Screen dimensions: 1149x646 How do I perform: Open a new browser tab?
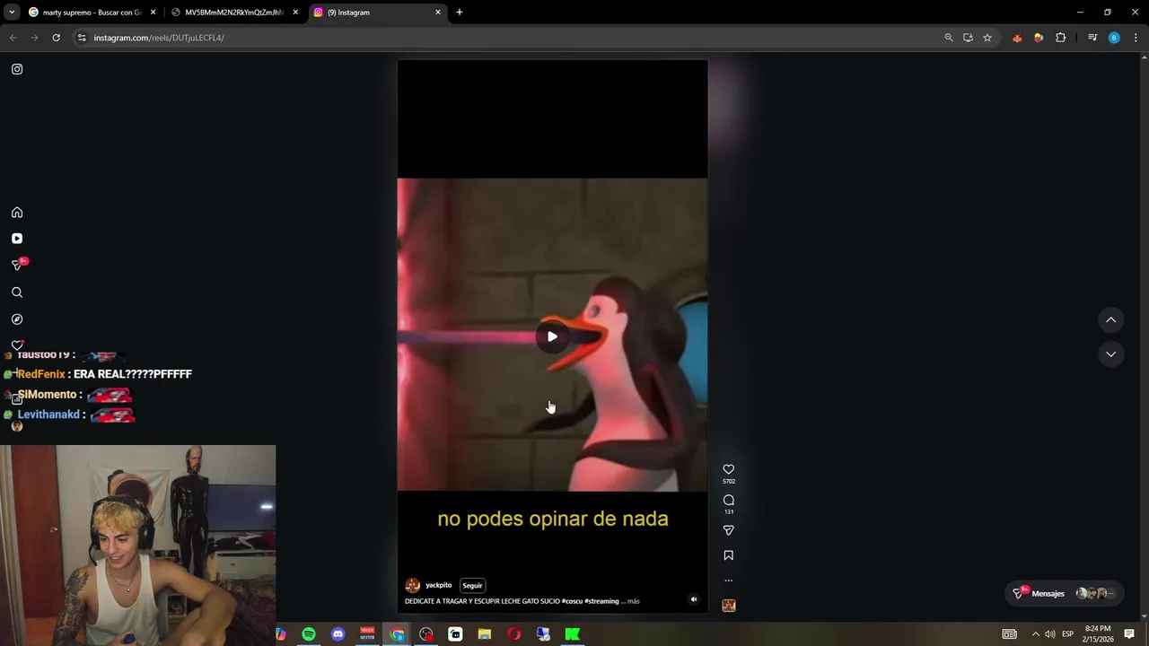(x=460, y=13)
